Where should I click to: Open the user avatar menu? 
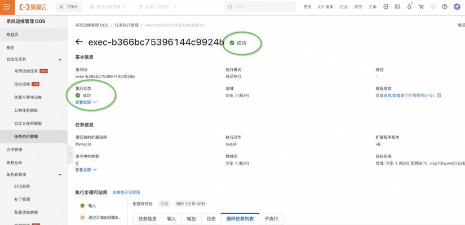tap(457, 7)
